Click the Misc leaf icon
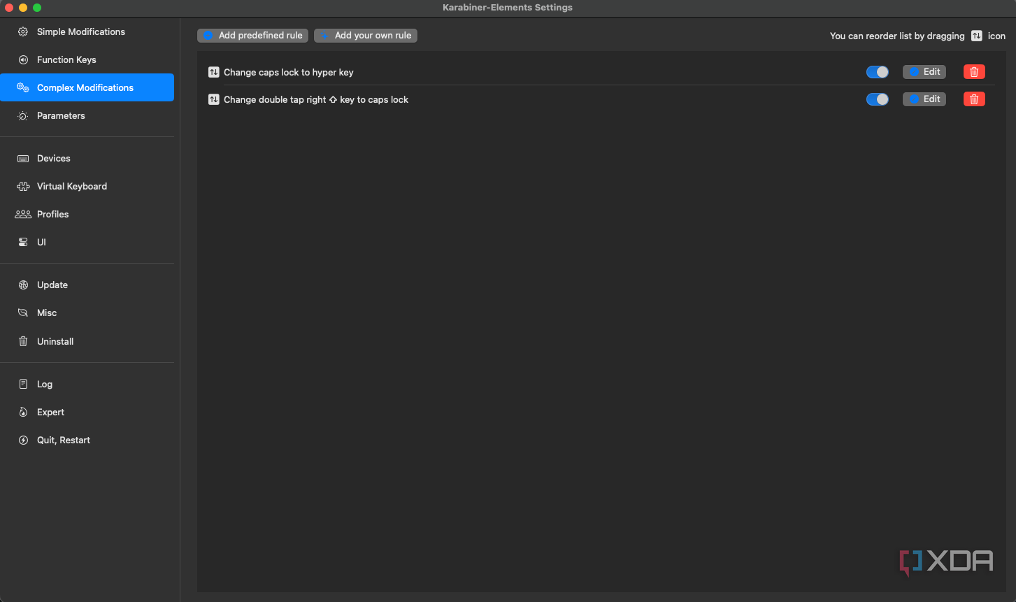1016x602 pixels. coord(23,313)
